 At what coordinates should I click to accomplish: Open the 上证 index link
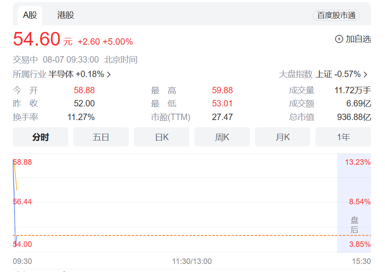[x=324, y=74]
